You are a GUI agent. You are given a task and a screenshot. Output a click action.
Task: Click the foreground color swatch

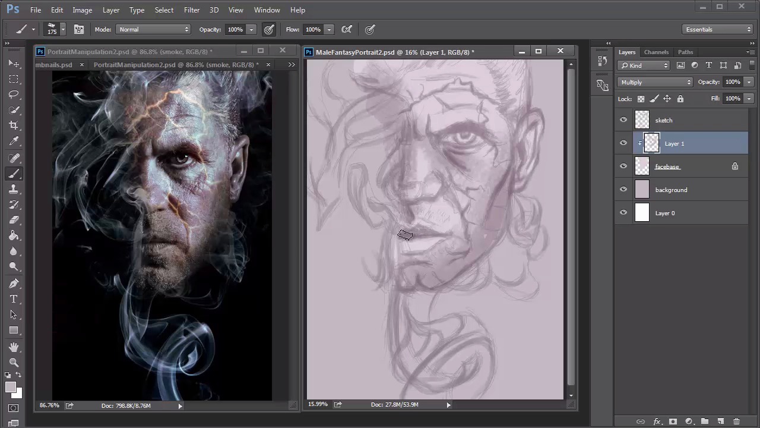coord(10,388)
